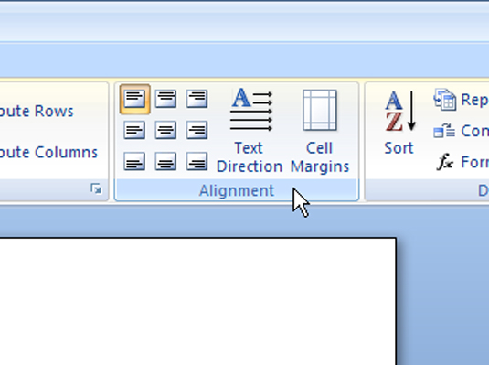This screenshot has width=489, height=365.
Task: Select Align Top Right cell alignment
Action: [x=197, y=99]
